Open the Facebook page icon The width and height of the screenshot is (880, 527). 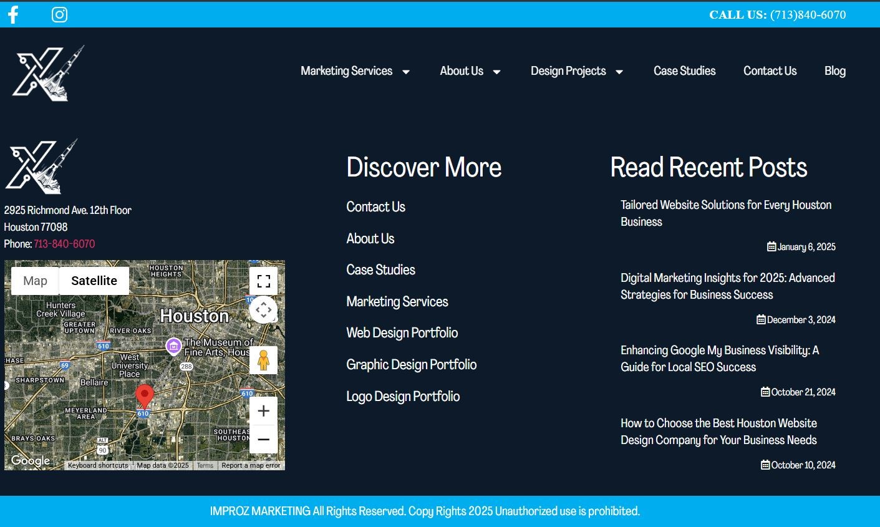[13, 14]
